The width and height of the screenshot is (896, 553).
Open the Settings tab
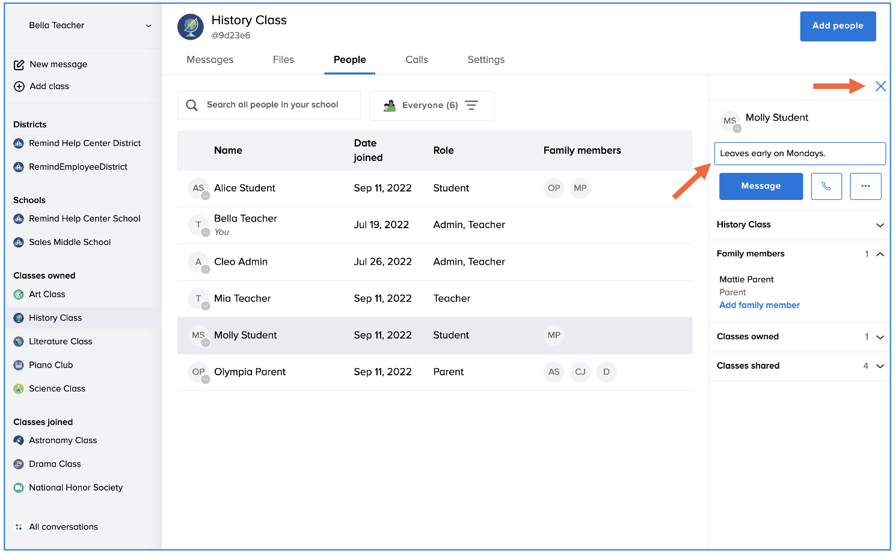pos(486,59)
